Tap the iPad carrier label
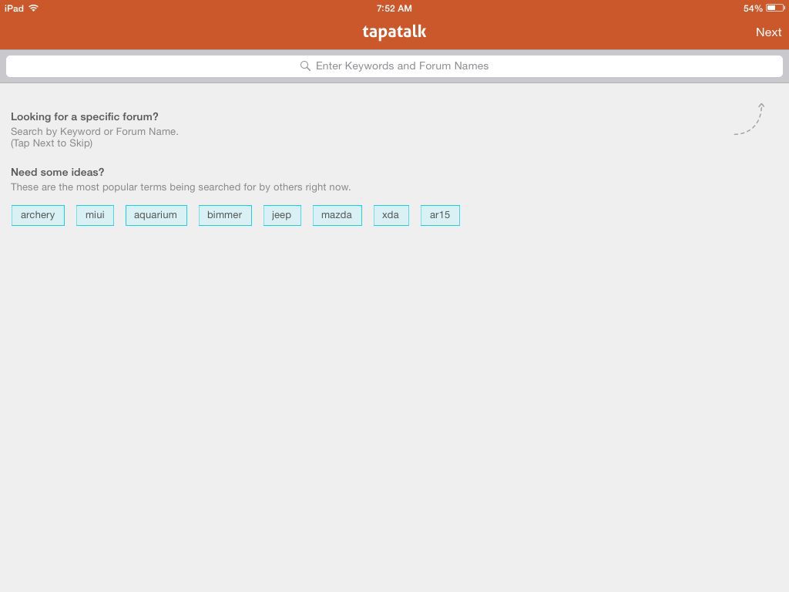Screen dimensions: 789x592 point(14,8)
